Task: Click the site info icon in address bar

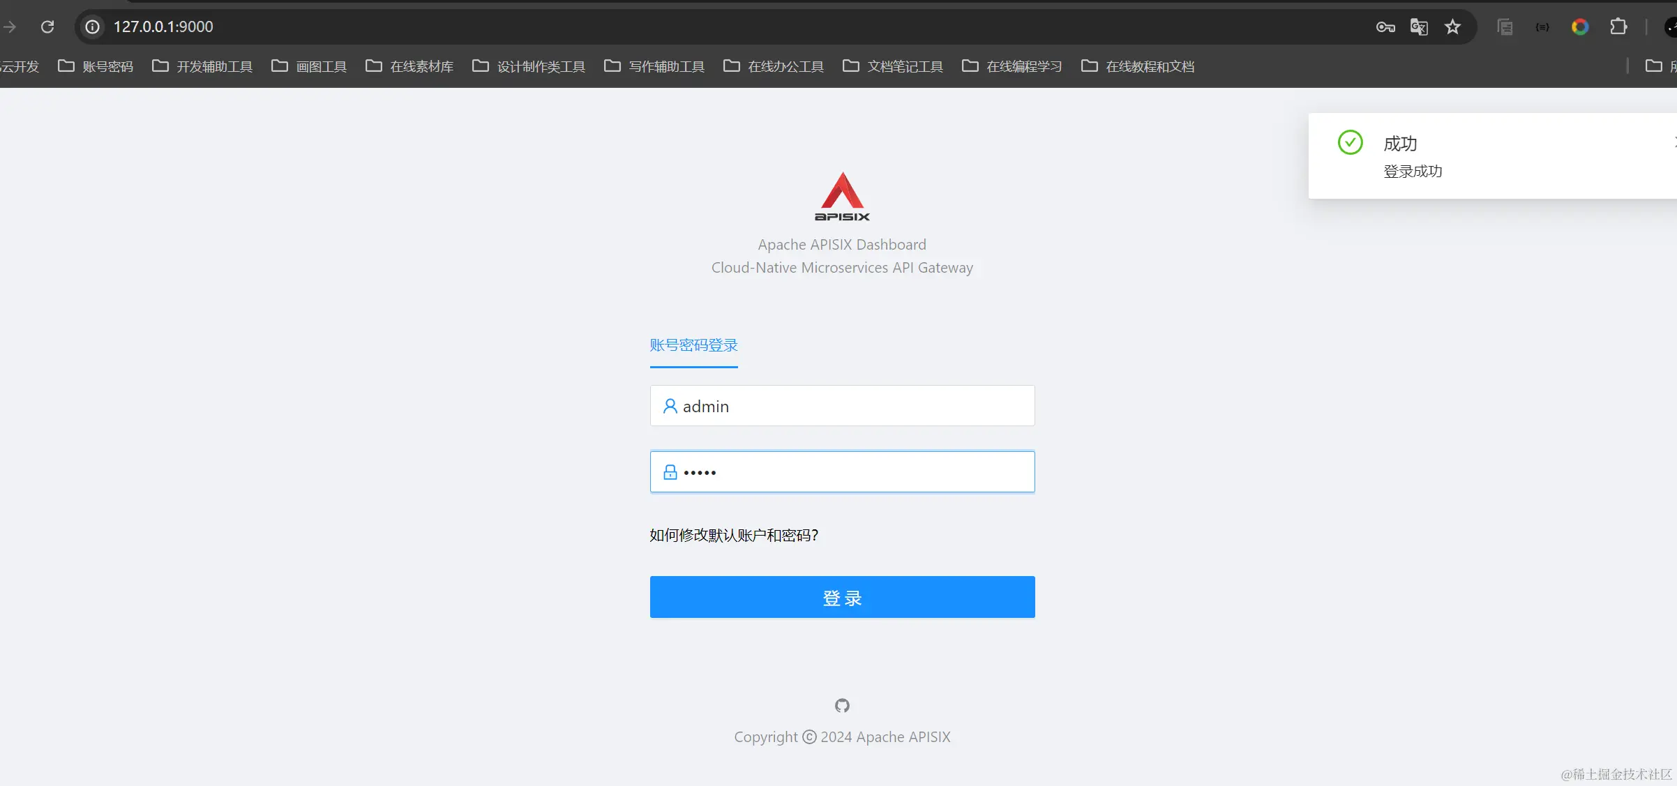Action: pos(92,27)
